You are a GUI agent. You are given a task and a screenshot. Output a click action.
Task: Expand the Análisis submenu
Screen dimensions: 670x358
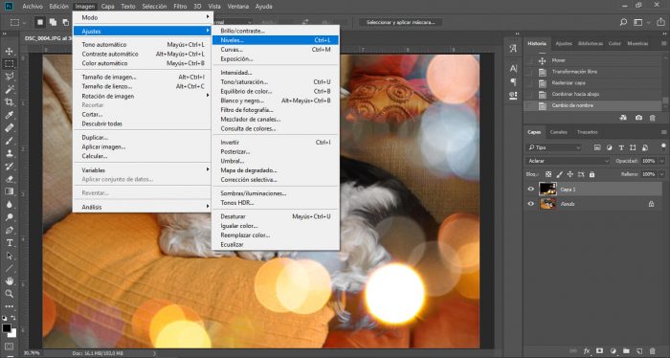(143, 207)
